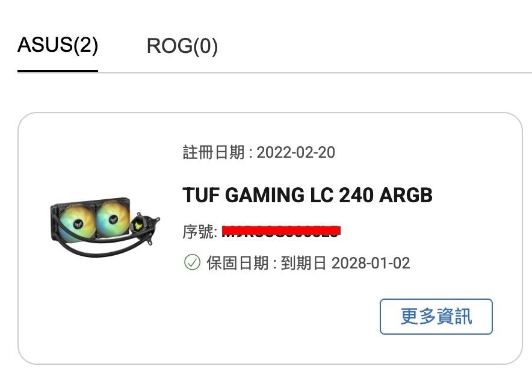Click the pump head in the product image
Screen dimensions: 532x372
(138, 225)
